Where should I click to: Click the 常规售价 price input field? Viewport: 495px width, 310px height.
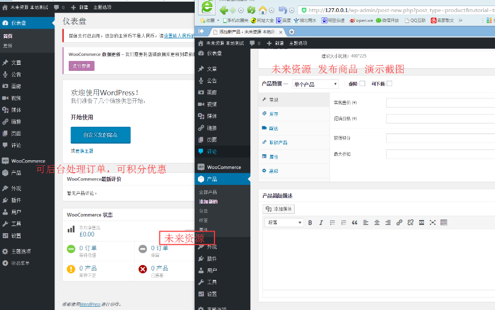pyautogui.click(x=441, y=103)
